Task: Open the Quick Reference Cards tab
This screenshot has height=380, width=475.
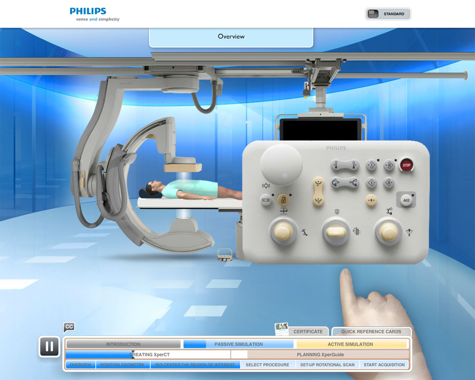Action: click(x=371, y=332)
